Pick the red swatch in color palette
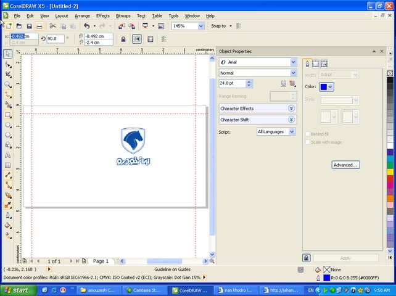Image resolution: width=396 pixels, height=296 pixels. [x=390, y=178]
